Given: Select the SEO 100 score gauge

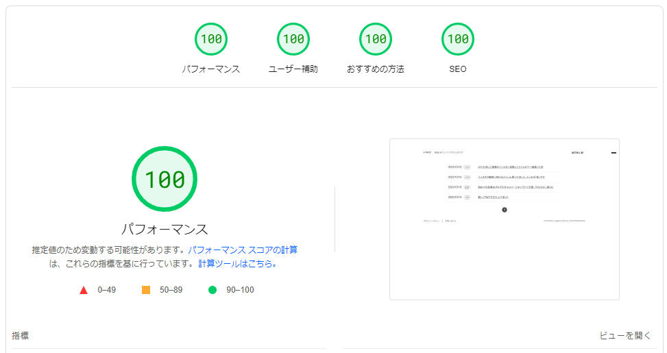Looking at the screenshot, I should click(x=458, y=39).
